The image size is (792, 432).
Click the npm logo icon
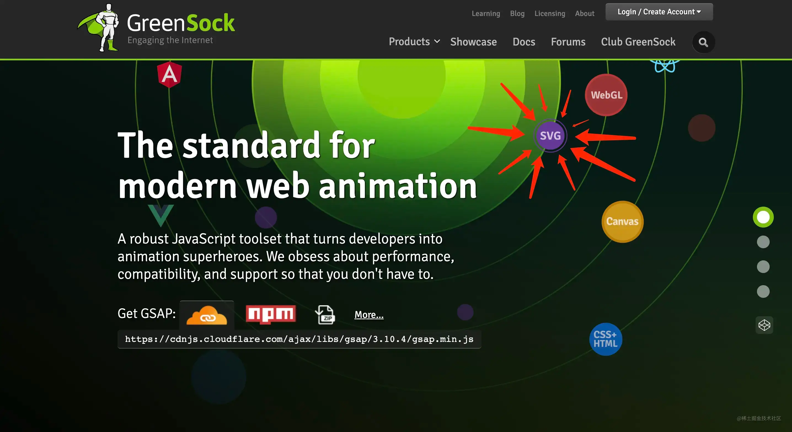(271, 314)
